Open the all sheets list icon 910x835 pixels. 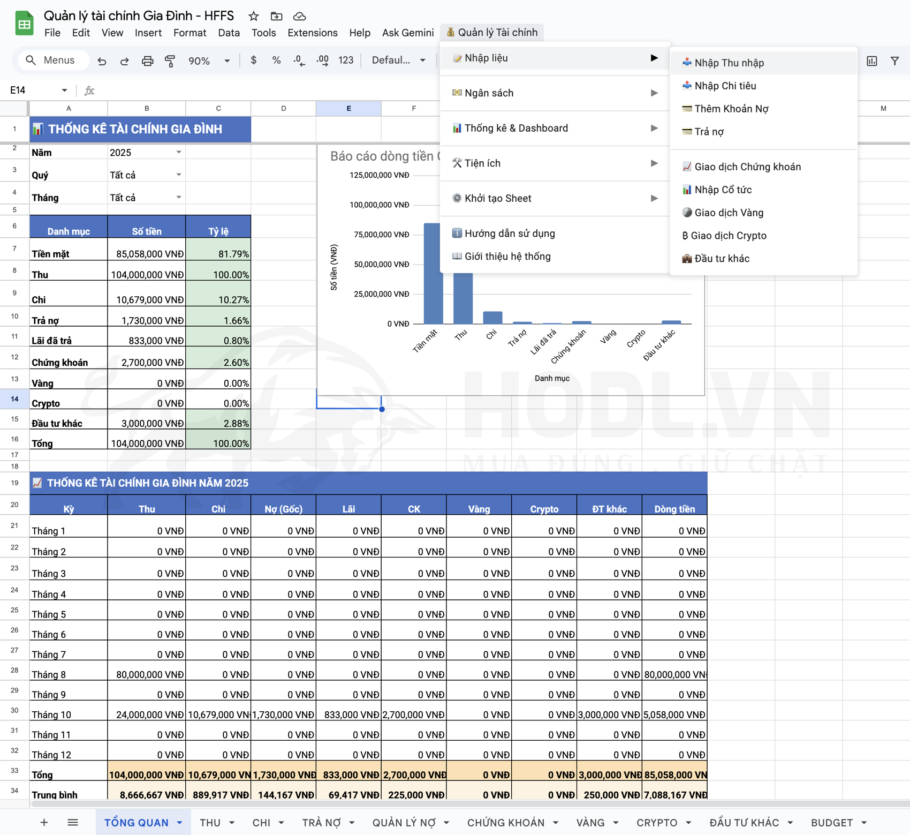(73, 823)
